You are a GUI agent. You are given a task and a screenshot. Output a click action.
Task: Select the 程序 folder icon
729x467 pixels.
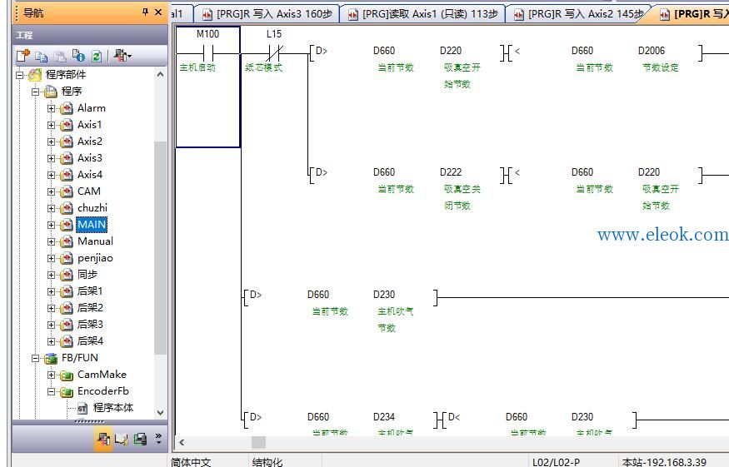click(x=51, y=92)
